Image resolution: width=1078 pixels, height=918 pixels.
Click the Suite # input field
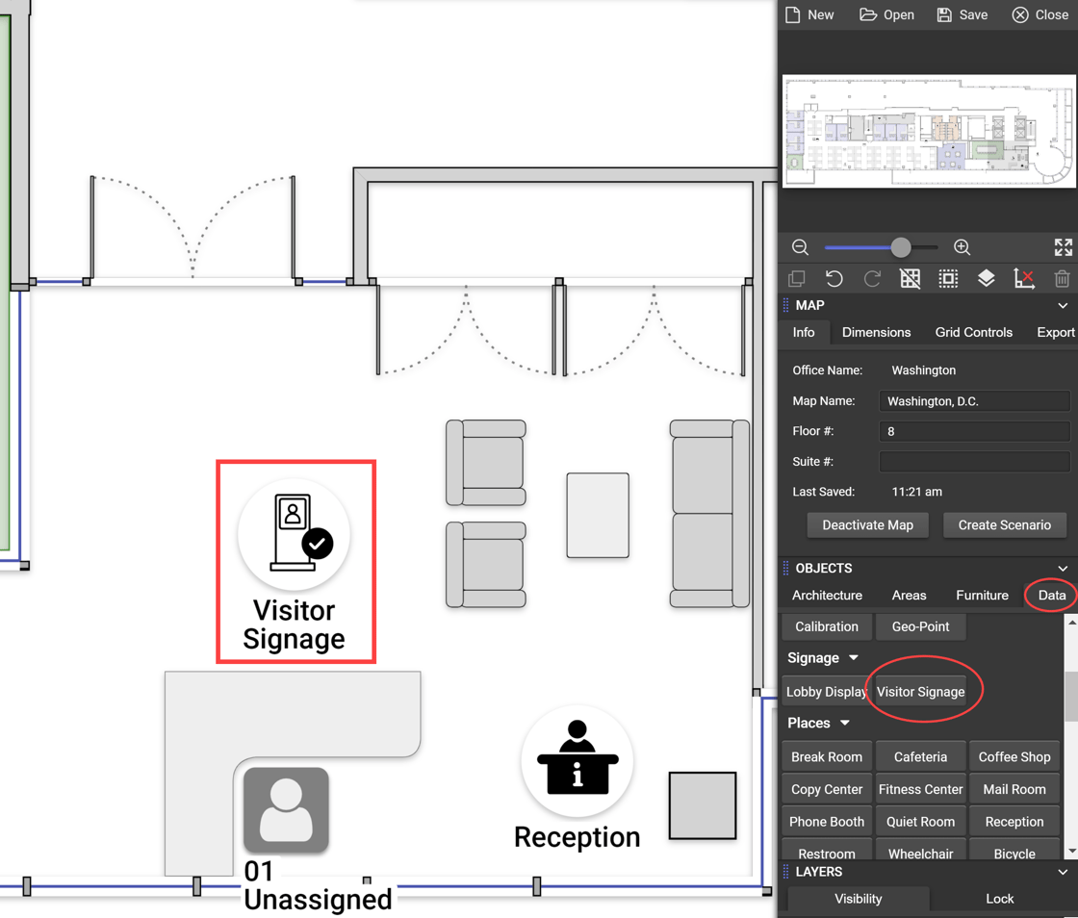pos(974,462)
